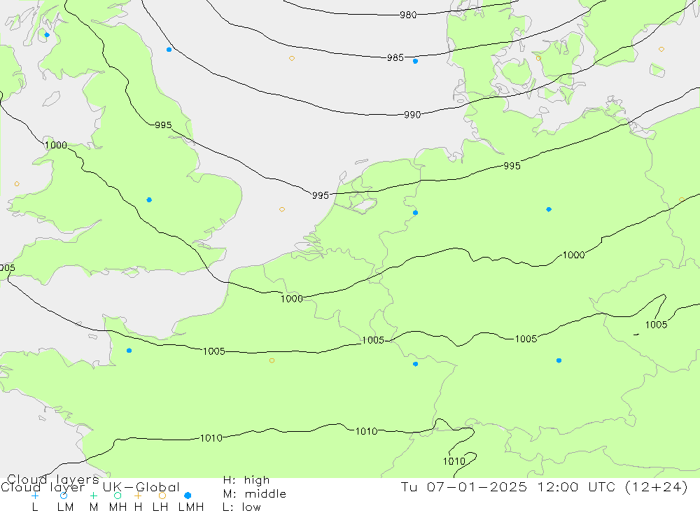Screen dimensions: 700x513
Task: Select the 1005 label over the Czech region
Action: click(x=657, y=325)
